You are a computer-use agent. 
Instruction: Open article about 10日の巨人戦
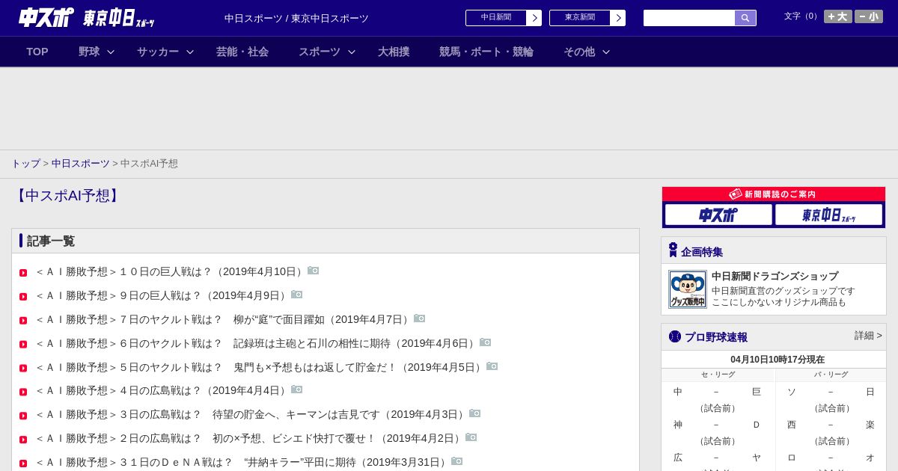171,271
